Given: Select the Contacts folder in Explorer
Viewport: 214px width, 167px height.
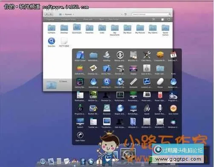Looking at the screenshot, I should [52, 29].
